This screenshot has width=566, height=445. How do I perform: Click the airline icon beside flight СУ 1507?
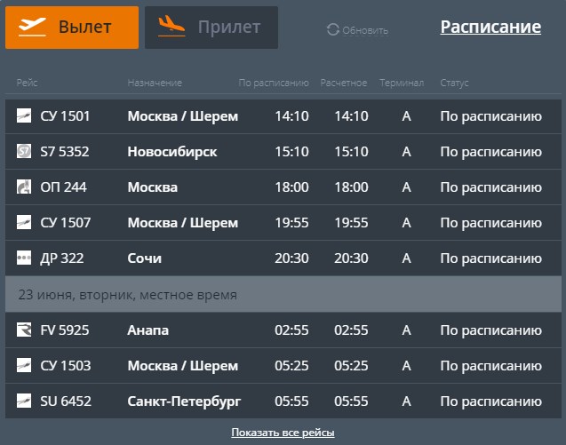tap(24, 223)
